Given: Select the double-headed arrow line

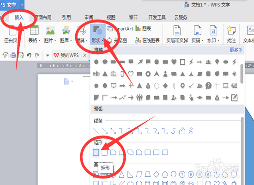Looking at the screenshot, I should [113, 130].
